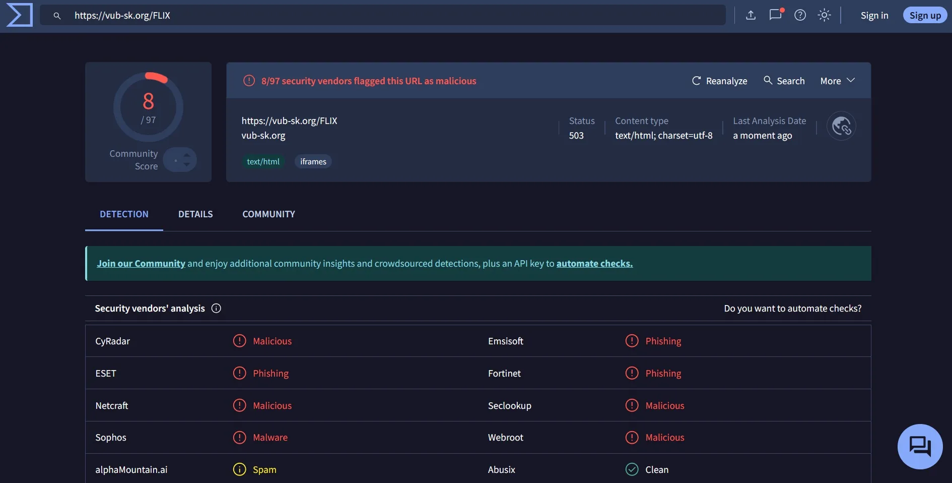Viewport: 952px width, 483px height.
Task: Click inside the URL search input field
Action: [353, 16]
